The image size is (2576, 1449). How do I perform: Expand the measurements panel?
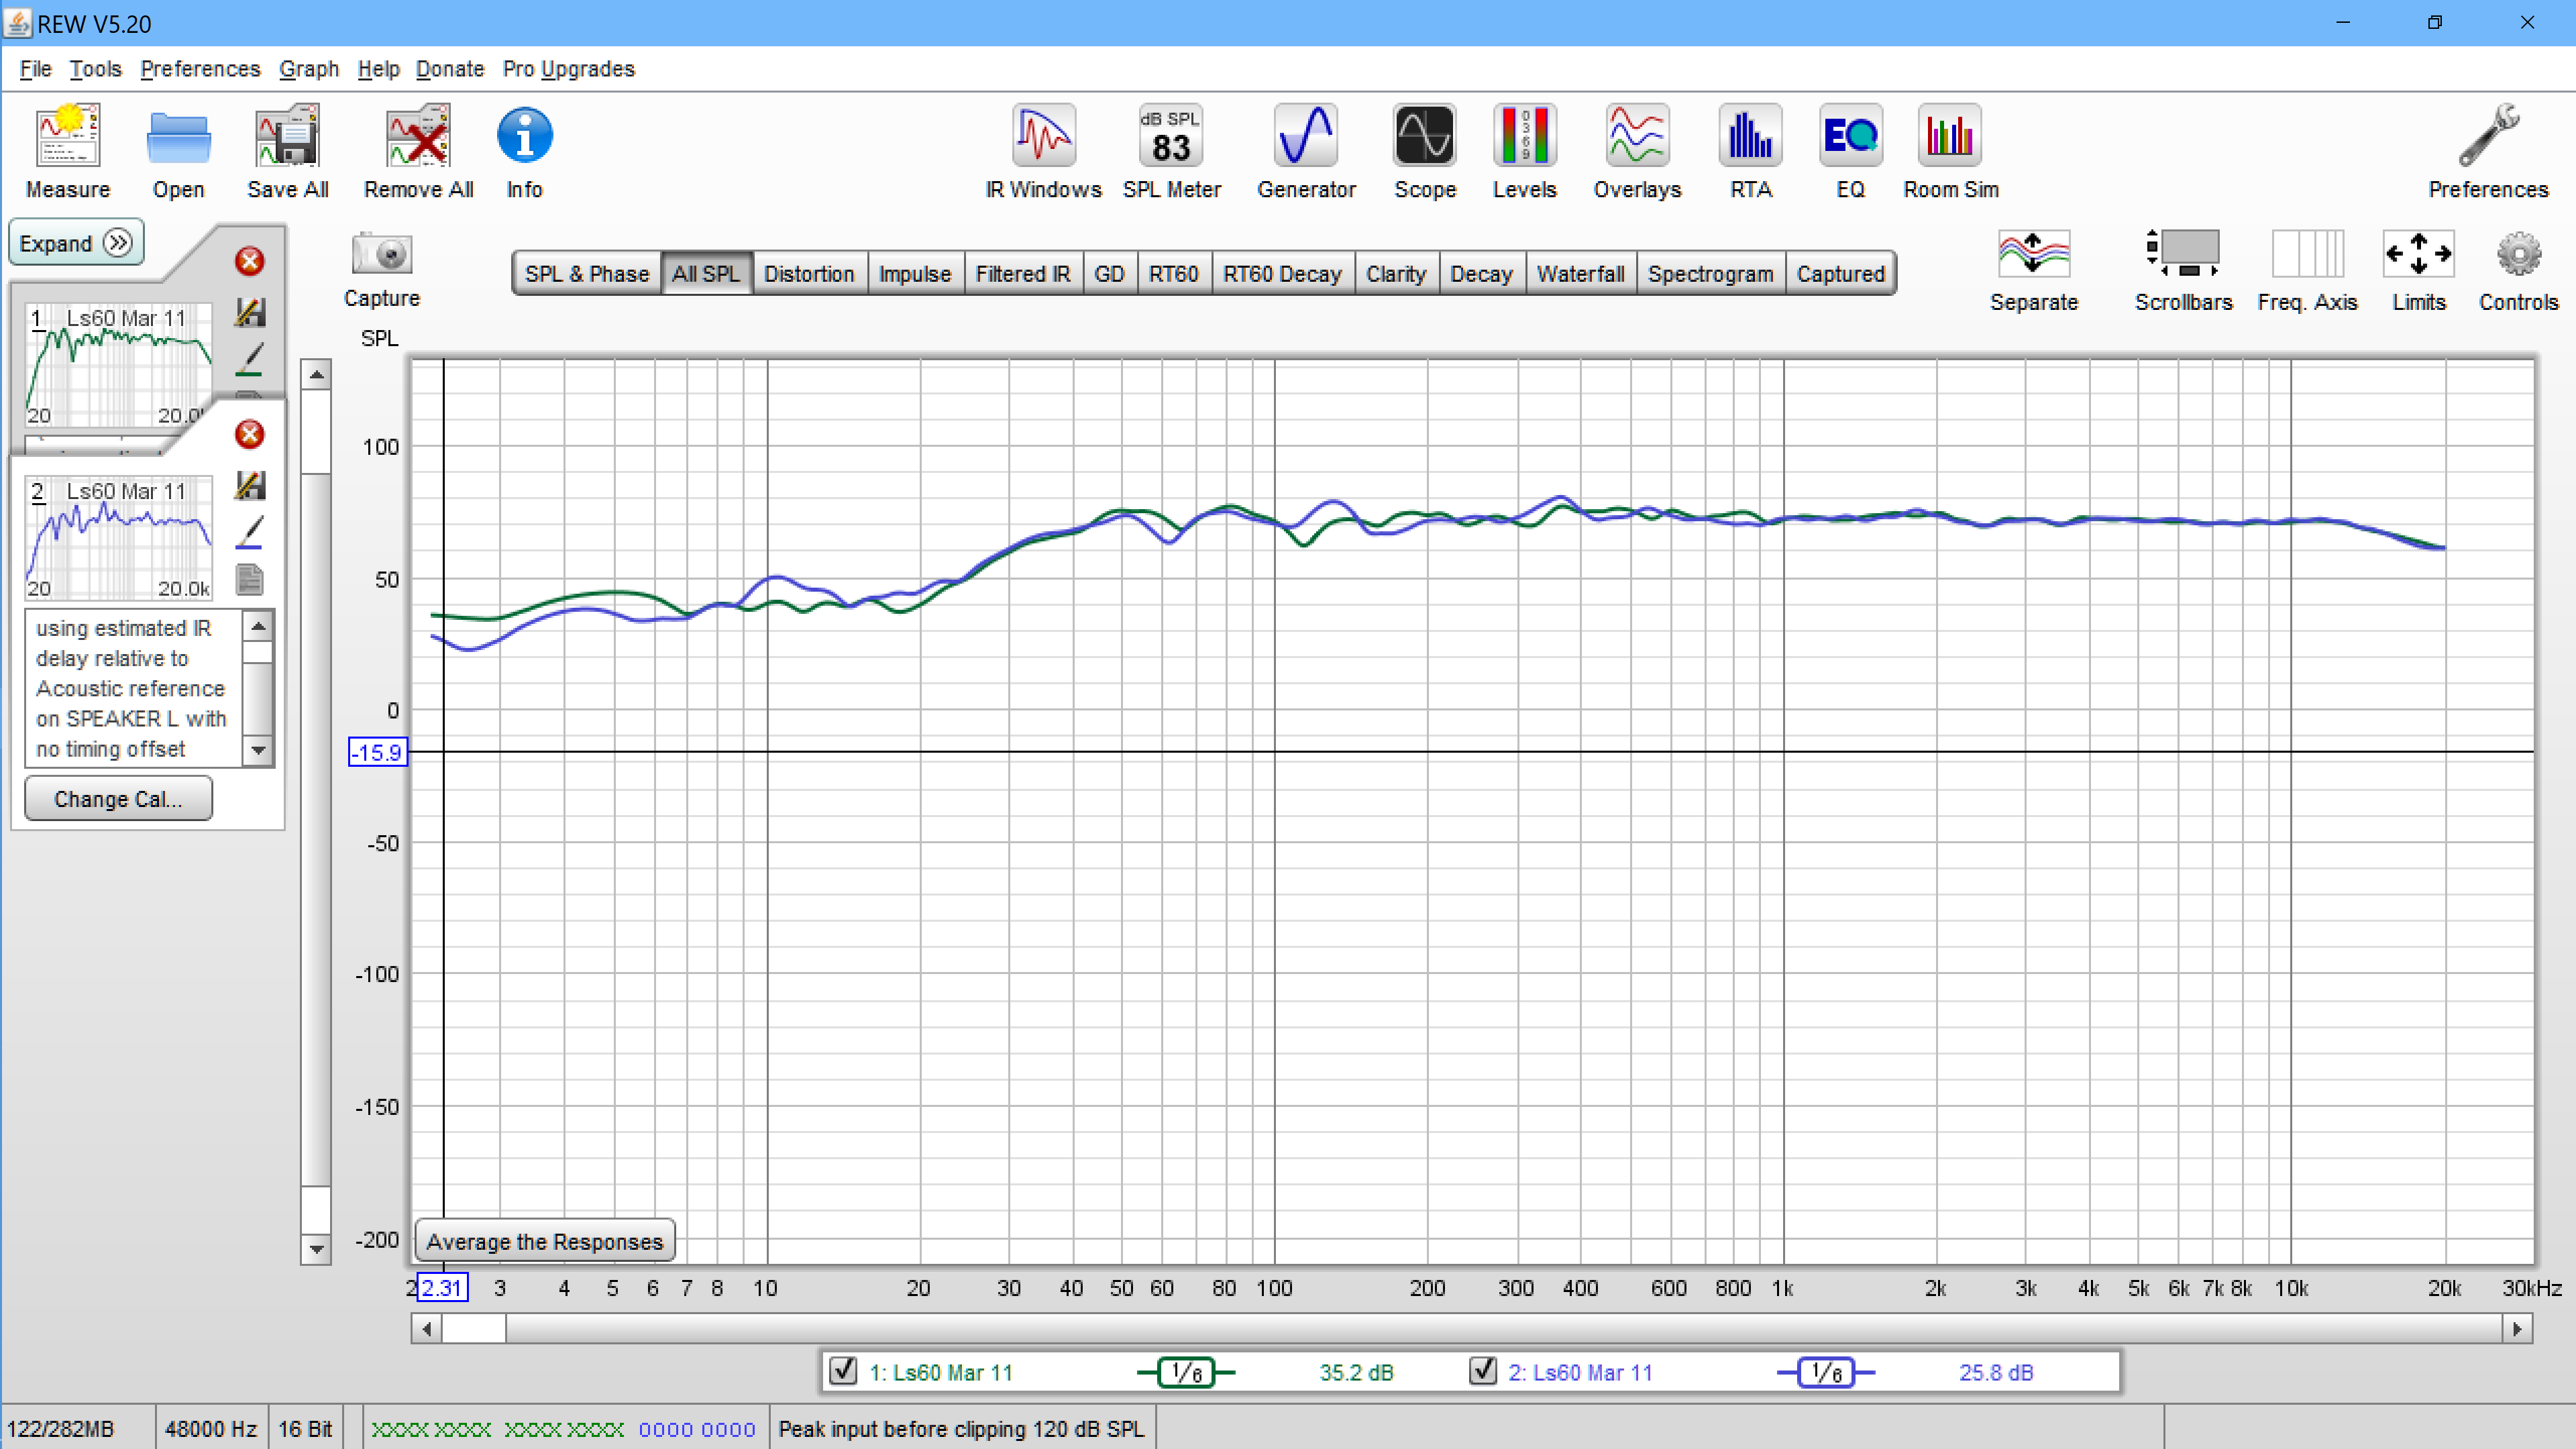(76, 243)
